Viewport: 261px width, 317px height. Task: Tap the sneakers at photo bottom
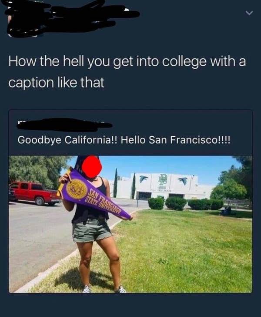click(x=105, y=289)
